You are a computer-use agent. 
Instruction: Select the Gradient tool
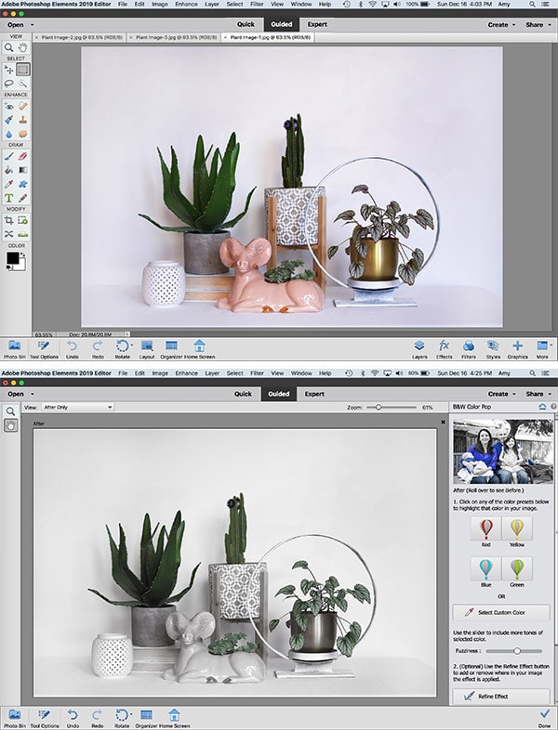(x=22, y=170)
